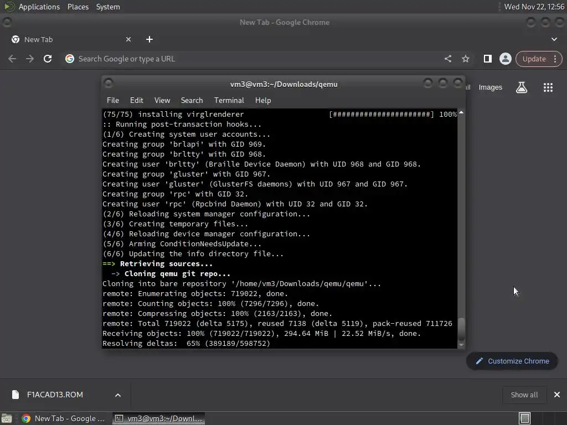Click F1ACAD13.ROM file icon in downloads bar
The image size is (567, 425).
click(16, 395)
